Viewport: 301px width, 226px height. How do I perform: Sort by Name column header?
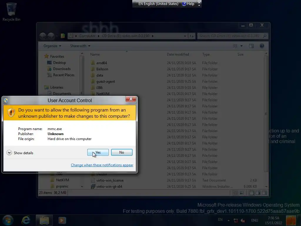[x=95, y=54]
